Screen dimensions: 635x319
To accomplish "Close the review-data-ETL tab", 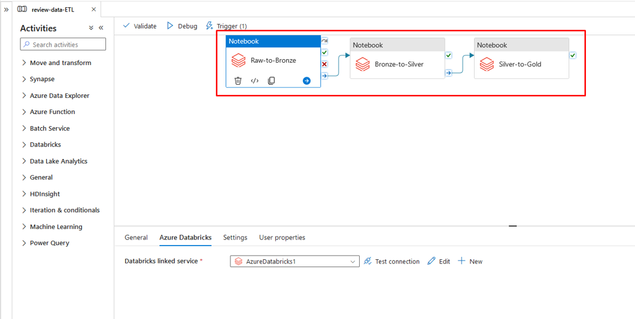I will [93, 10].
